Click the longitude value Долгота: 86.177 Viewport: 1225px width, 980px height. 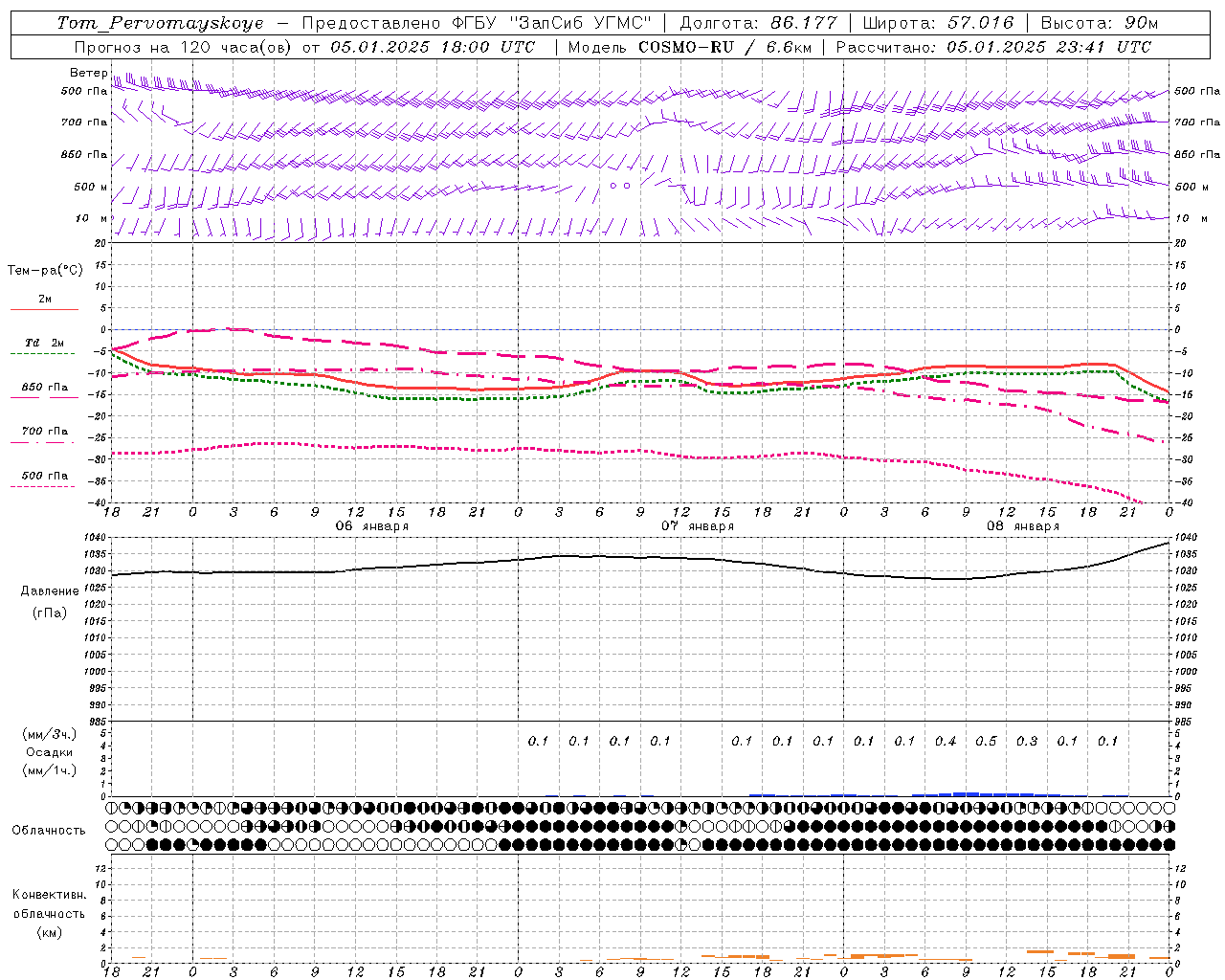point(758,23)
